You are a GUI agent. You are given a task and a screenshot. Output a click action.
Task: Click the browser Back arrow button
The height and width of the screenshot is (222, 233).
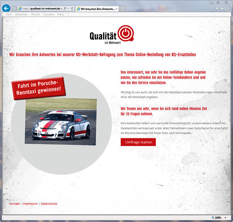(x=6, y=8)
